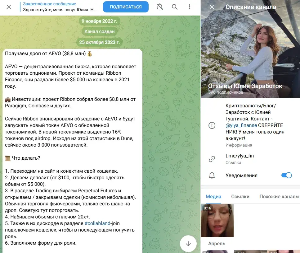
Task: Click the chain link icon
Action: click(212, 159)
